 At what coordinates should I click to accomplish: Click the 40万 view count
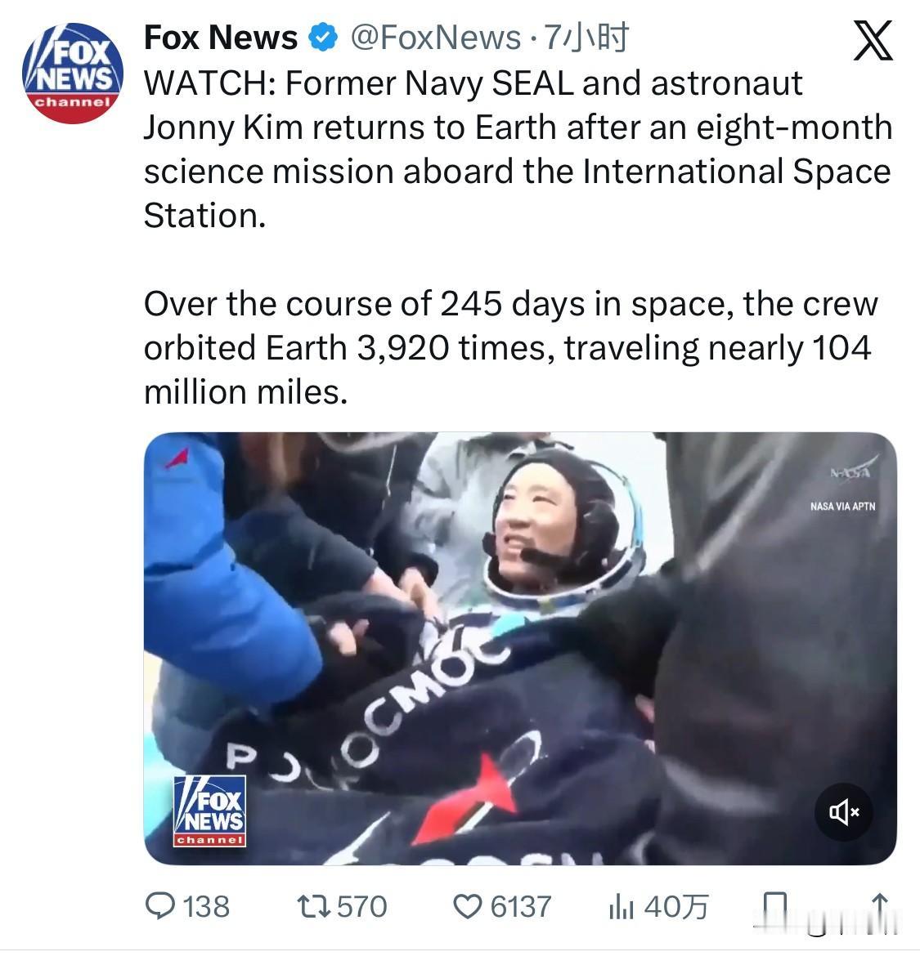click(x=676, y=907)
